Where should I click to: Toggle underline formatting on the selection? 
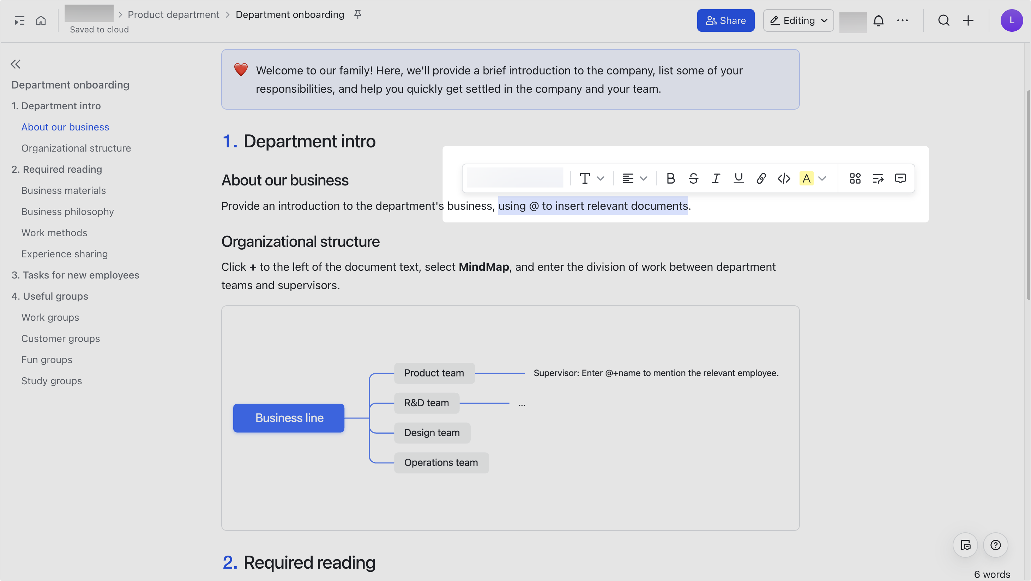738,179
